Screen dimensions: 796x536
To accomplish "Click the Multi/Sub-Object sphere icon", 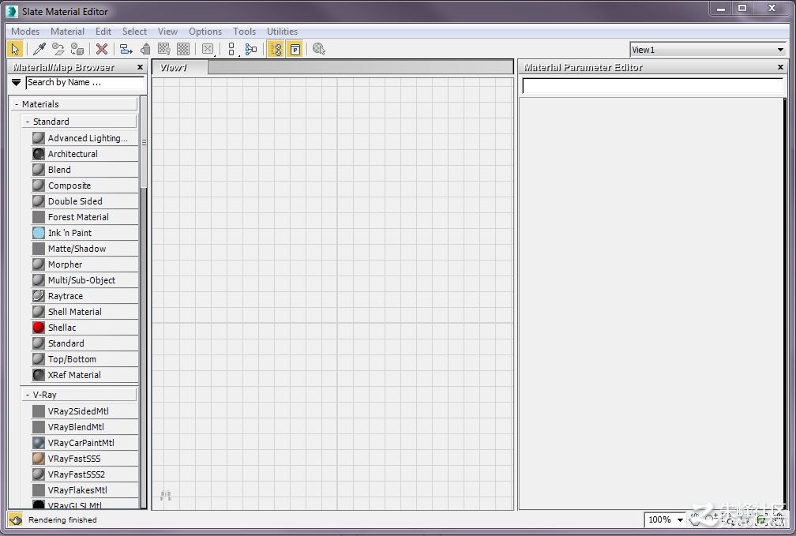I will click(x=39, y=279).
